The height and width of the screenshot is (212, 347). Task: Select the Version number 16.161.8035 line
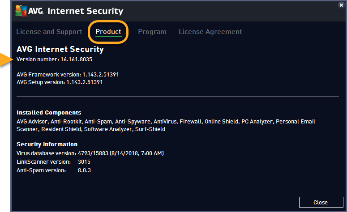[54, 59]
